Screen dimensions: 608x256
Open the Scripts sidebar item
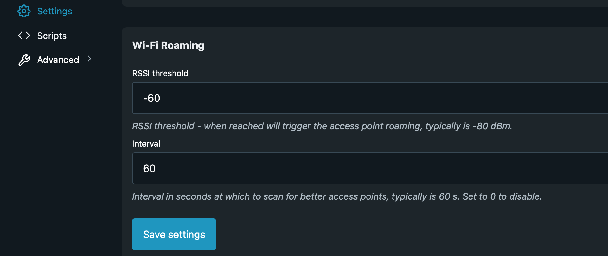coord(52,36)
